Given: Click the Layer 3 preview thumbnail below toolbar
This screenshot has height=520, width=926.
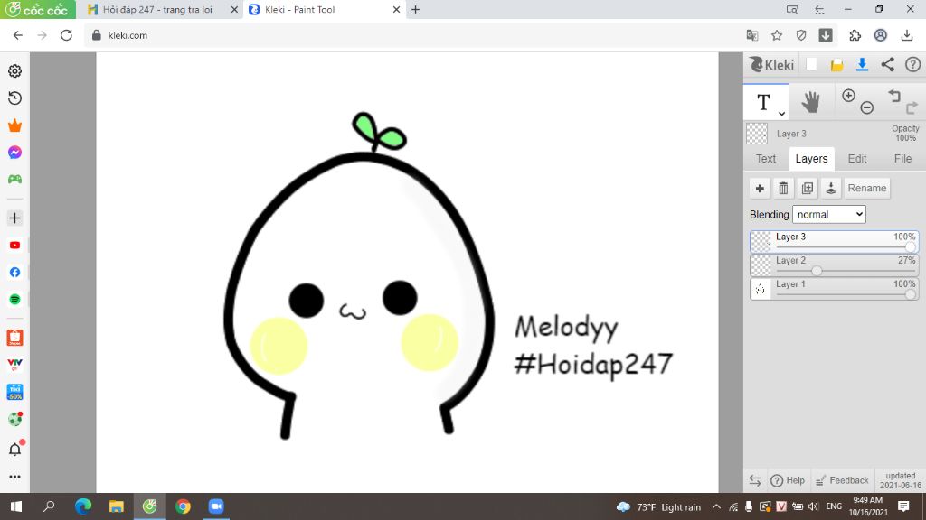Looking at the screenshot, I should [x=757, y=134].
